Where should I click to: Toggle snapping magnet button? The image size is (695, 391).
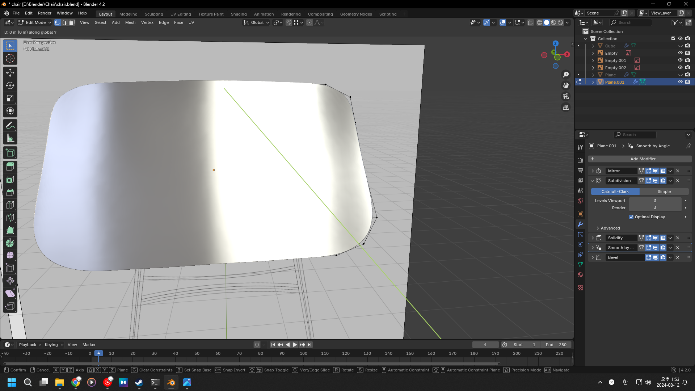pos(289,22)
